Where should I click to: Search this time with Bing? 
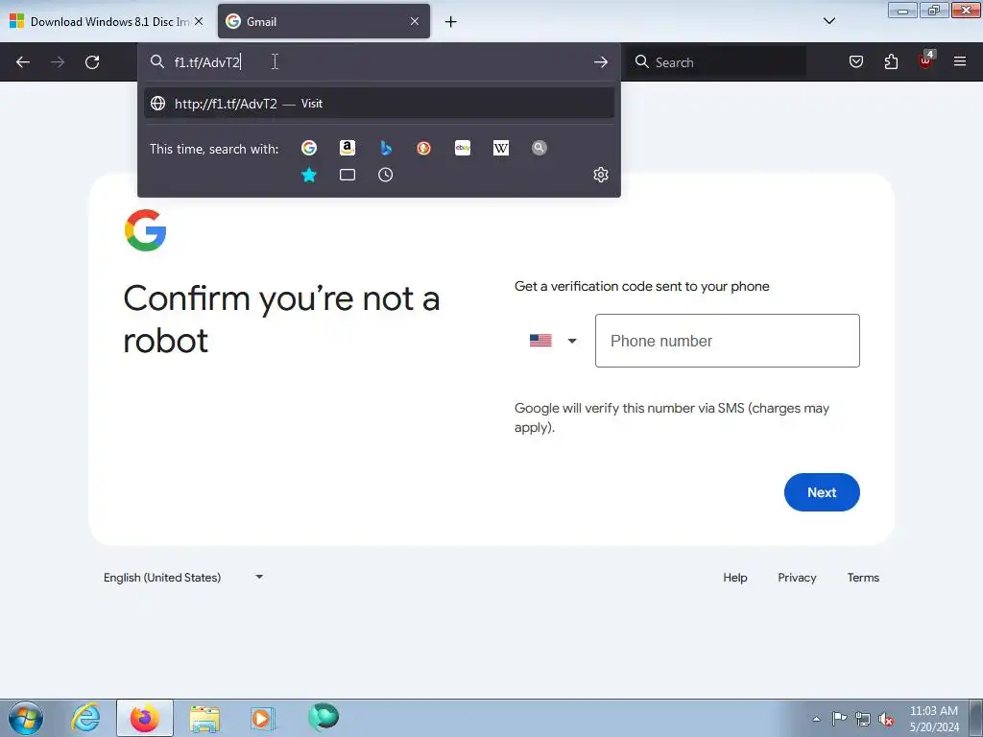click(386, 148)
